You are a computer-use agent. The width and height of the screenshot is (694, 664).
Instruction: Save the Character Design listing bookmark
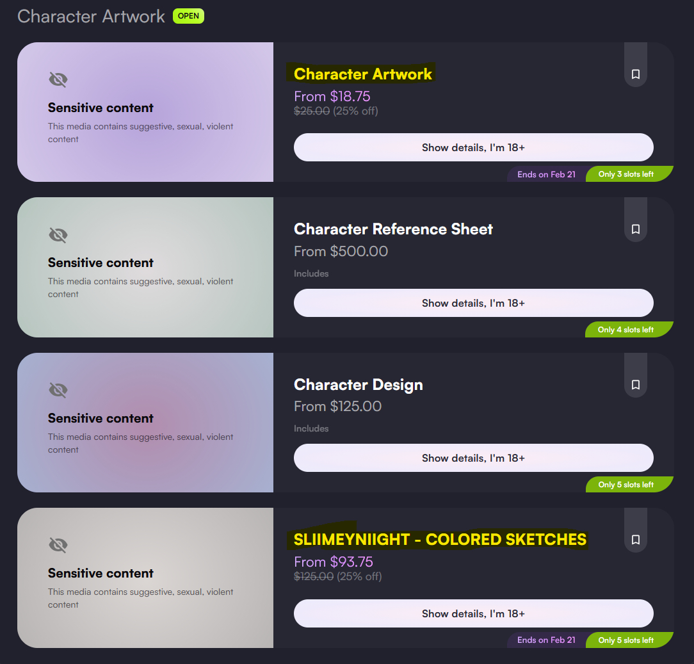(x=635, y=385)
